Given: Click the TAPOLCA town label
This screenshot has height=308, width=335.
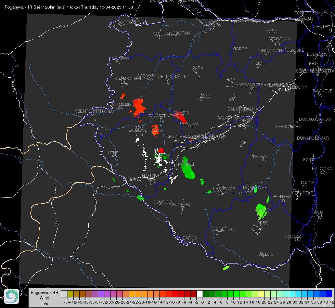Looking at the screenshot, I should [x=189, y=124].
